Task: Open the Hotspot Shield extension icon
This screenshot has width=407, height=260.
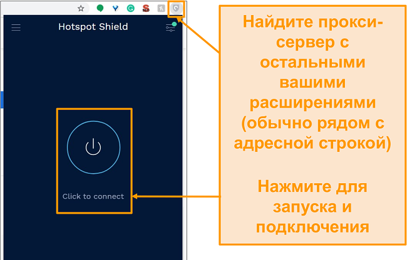Action: tap(176, 9)
